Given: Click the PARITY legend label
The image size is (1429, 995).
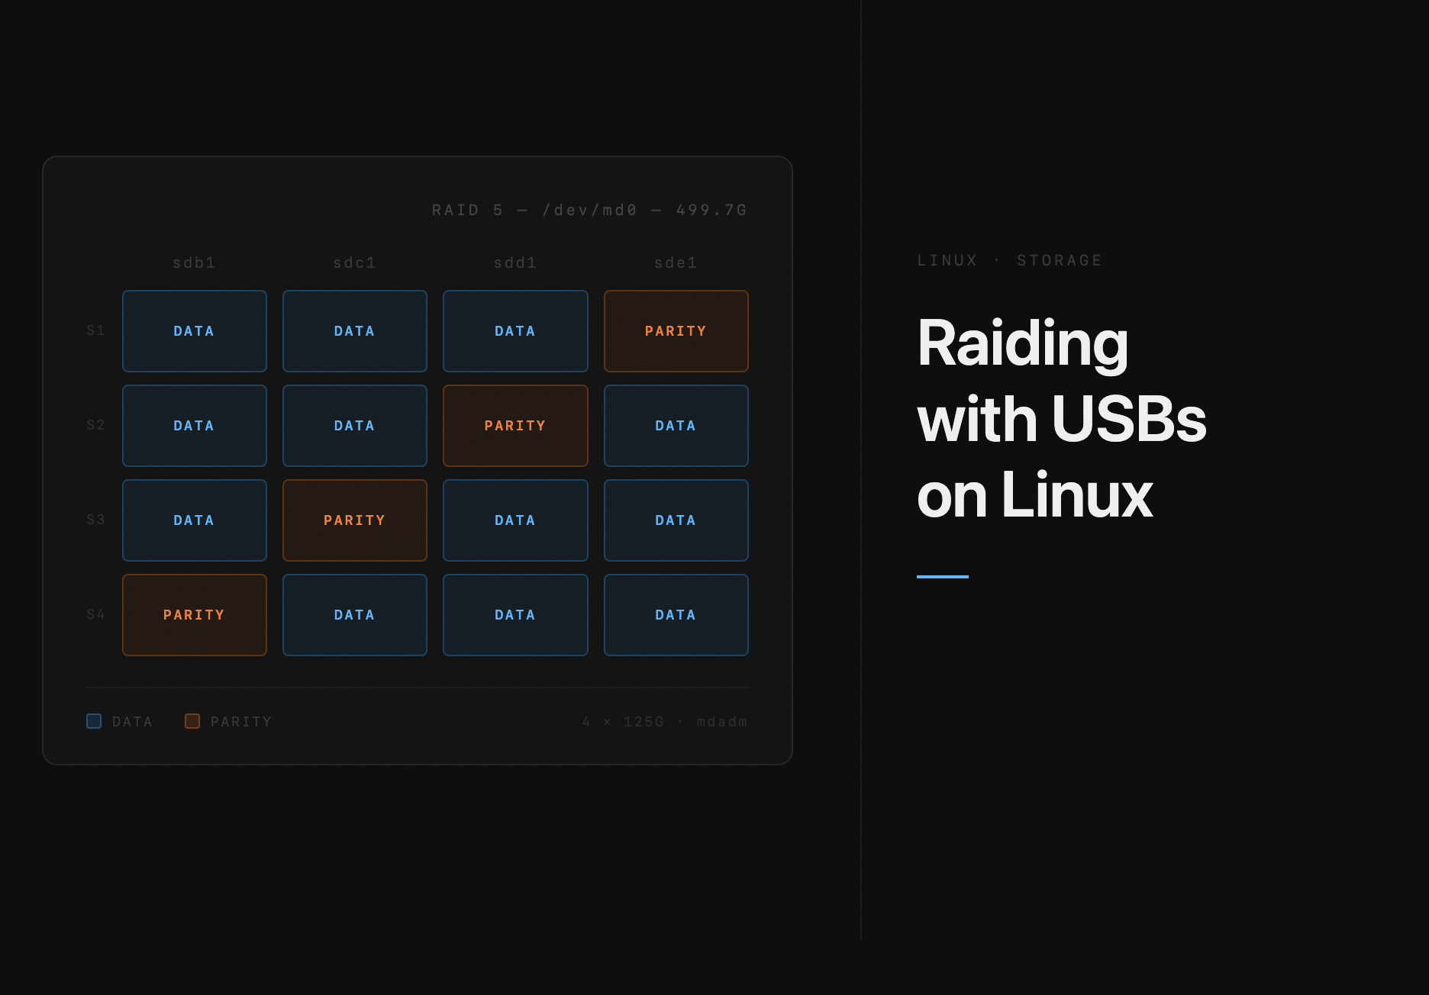Looking at the screenshot, I should pyautogui.click(x=241, y=722).
